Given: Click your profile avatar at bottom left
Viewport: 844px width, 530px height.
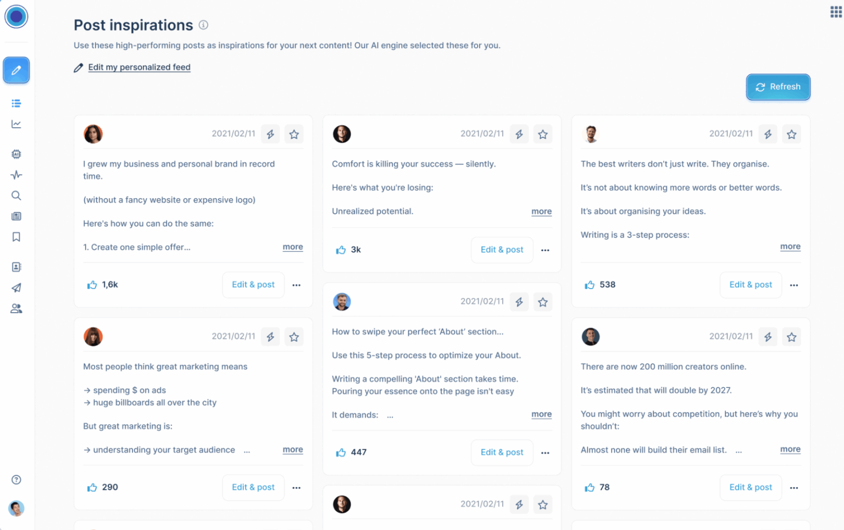Looking at the screenshot, I should coord(16,509).
